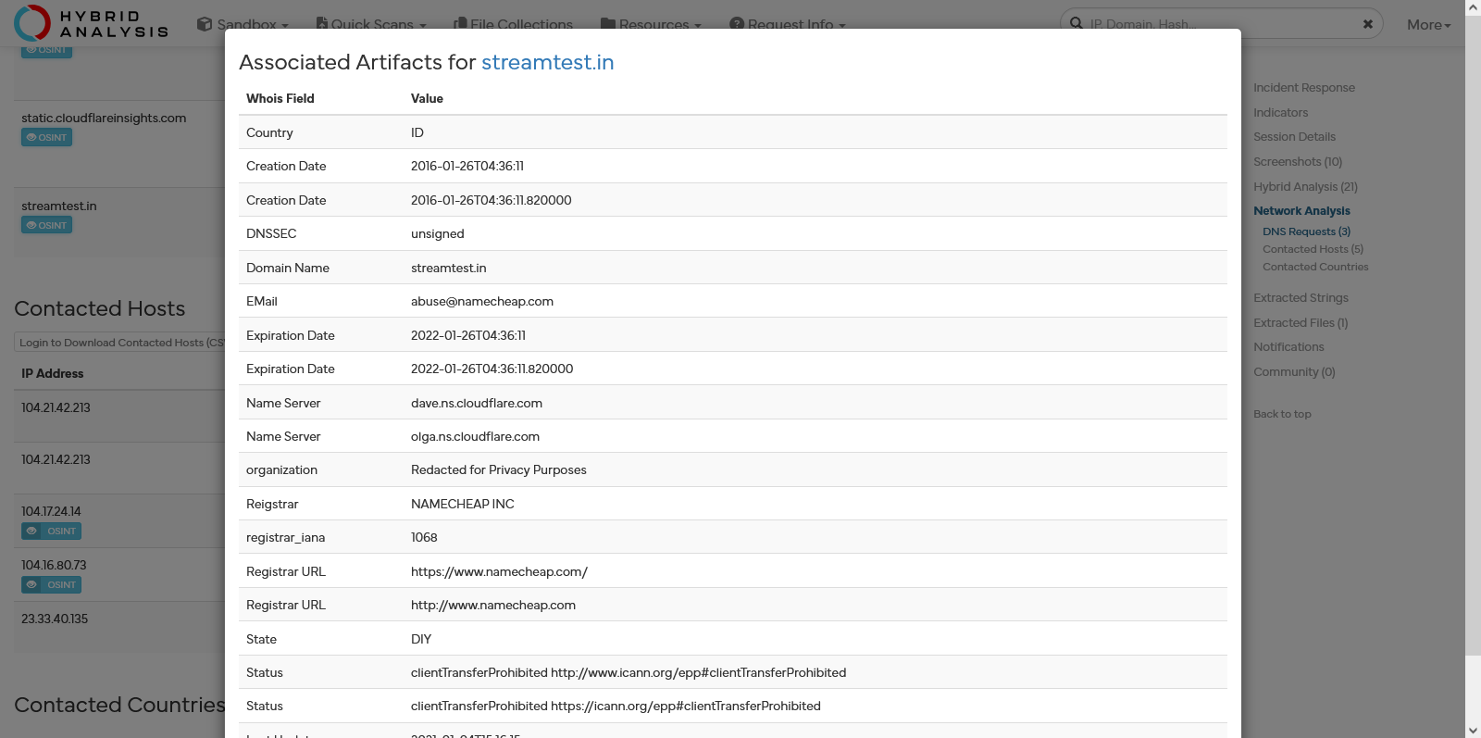Click the Back to top link
Screen dimensions: 1481x738
[1282, 414]
